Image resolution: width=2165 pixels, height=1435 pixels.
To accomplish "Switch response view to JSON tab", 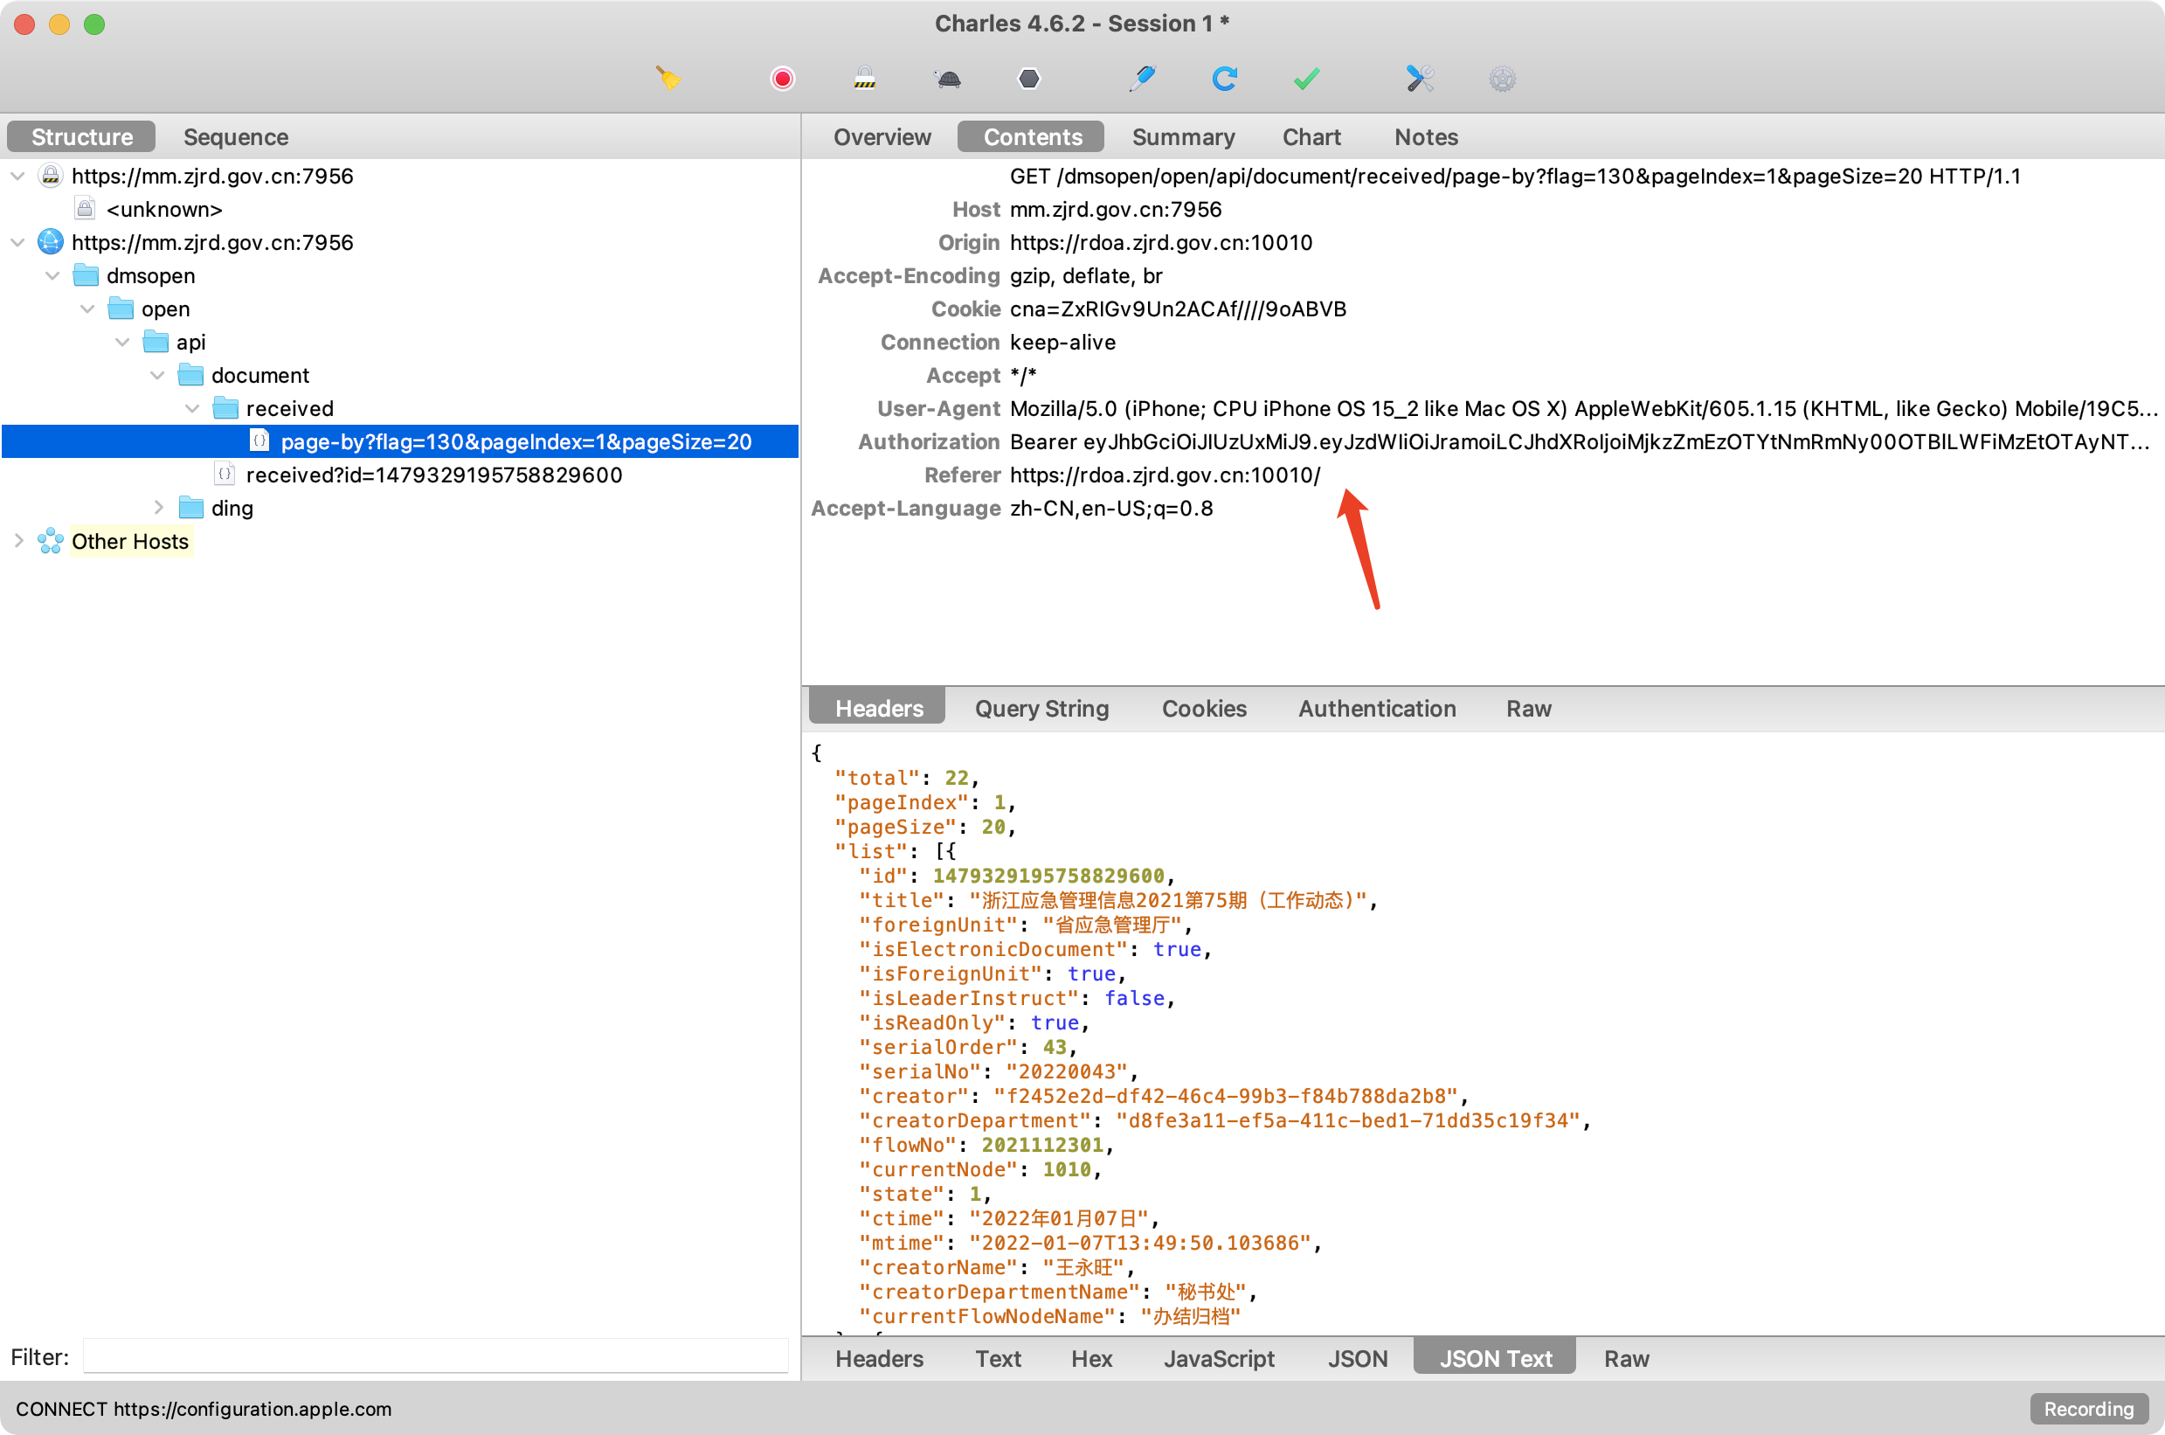I will coord(1358,1358).
